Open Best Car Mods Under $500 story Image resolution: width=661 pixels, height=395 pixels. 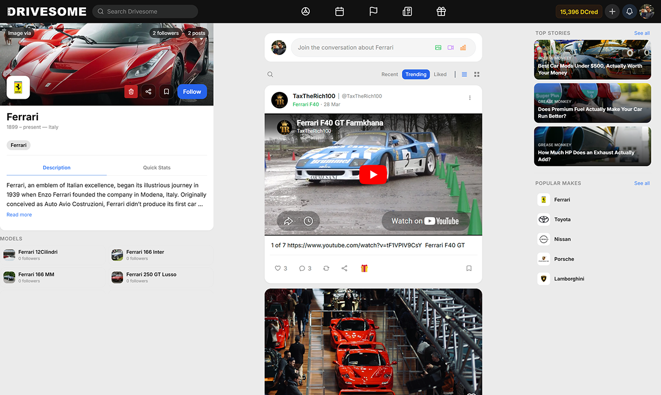pyautogui.click(x=592, y=60)
